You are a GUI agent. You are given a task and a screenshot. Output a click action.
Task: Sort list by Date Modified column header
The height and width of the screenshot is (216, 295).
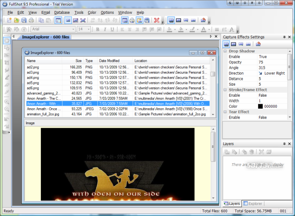pyautogui.click(x=115, y=61)
